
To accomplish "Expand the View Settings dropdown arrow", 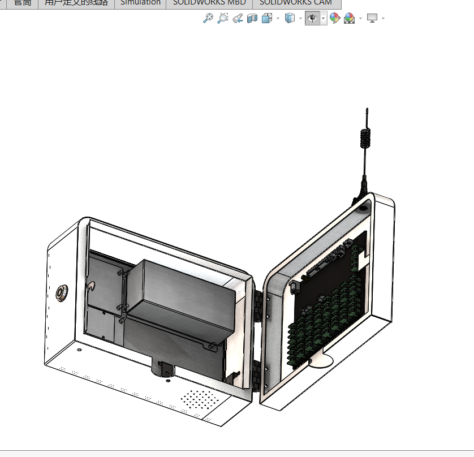I will (x=383, y=19).
